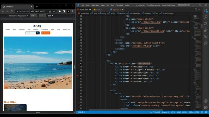Switch to the style.css editor tab

click(x=116, y=10)
